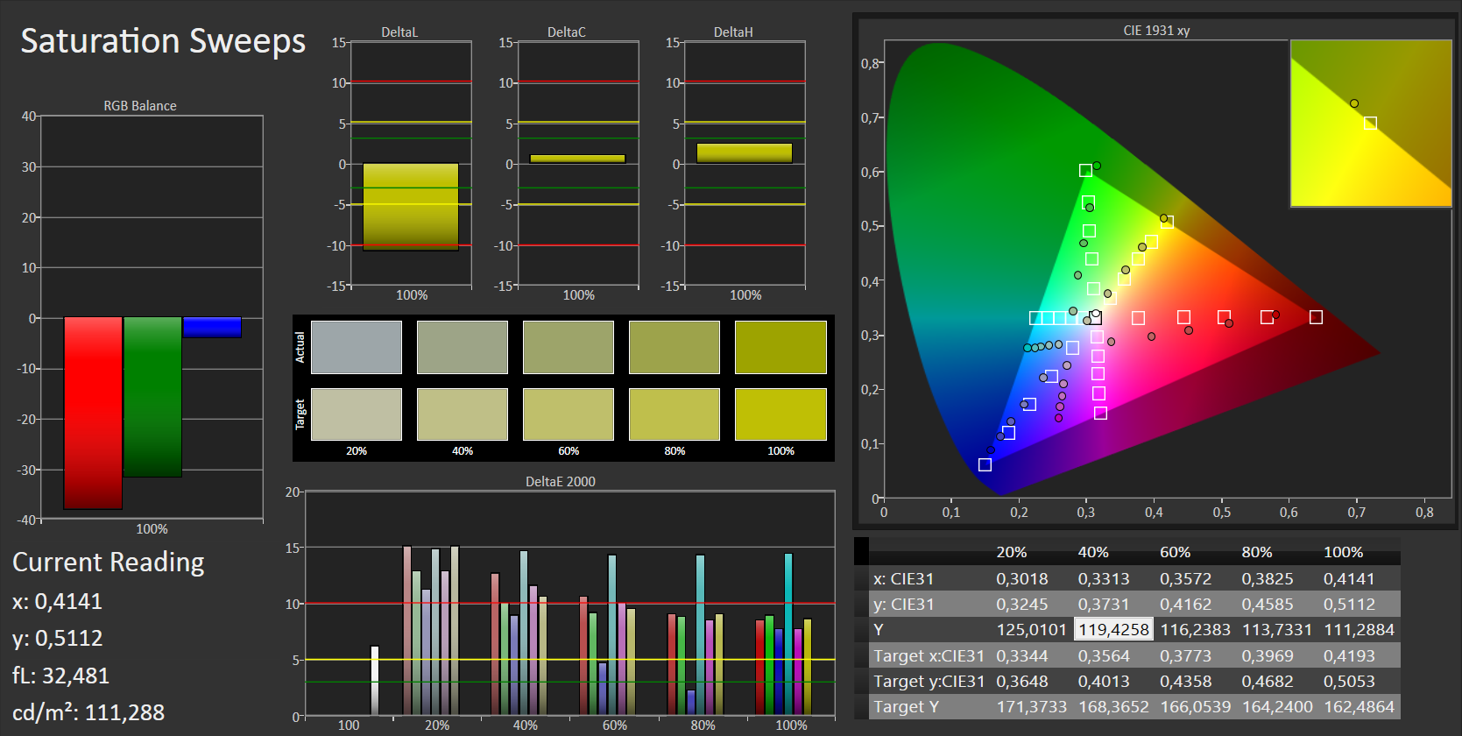The height and width of the screenshot is (736, 1462).
Task: Select Y value 125,0101 in 20% column
Action: click(1032, 629)
